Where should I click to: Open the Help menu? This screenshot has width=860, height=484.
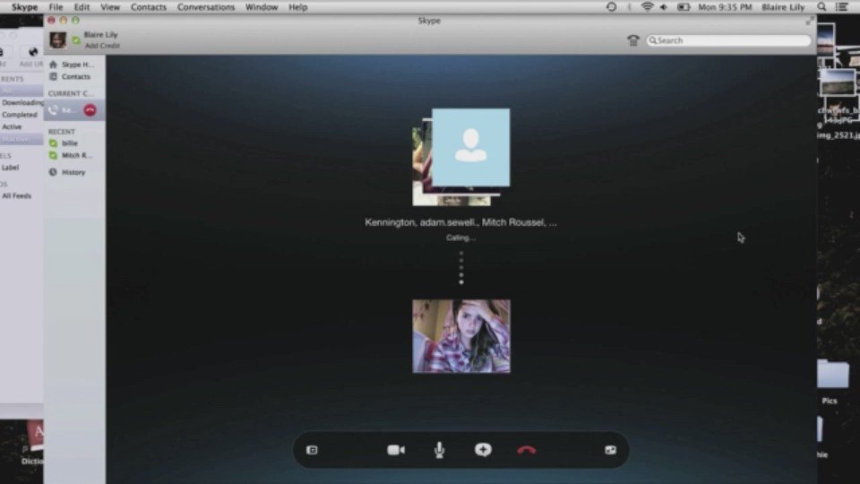pyautogui.click(x=297, y=7)
